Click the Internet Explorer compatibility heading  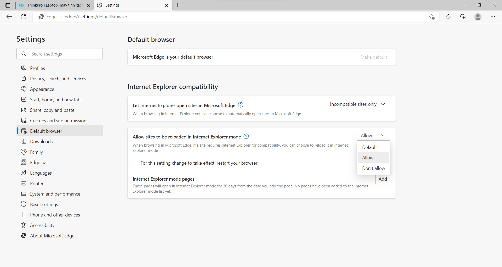[173, 87]
